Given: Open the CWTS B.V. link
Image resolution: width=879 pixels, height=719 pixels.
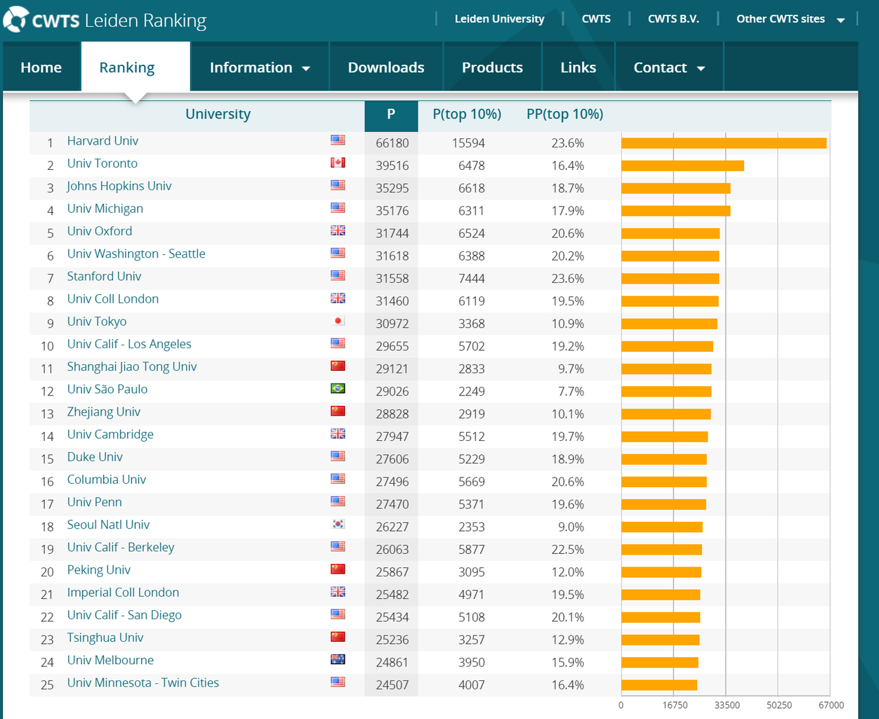Looking at the screenshot, I should tap(673, 19).
